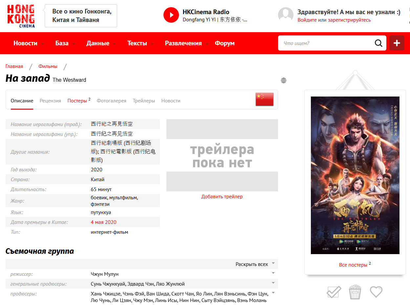Open the Рецензия tab
This screenshot has height=305, width=410.
[50, 101]
